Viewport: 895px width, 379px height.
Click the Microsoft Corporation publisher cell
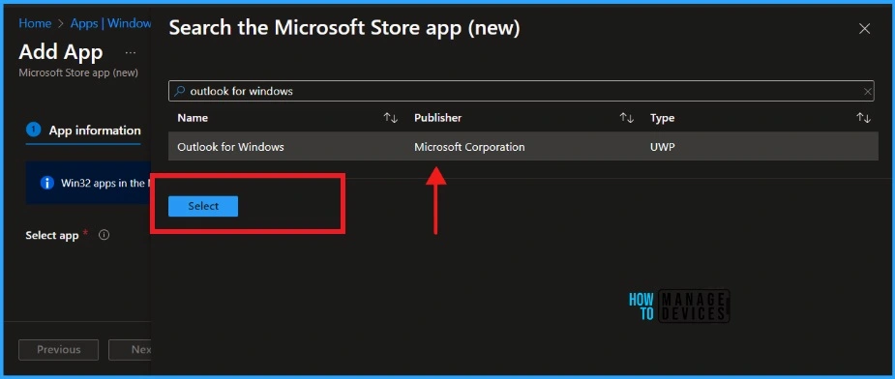tap(469, 147)
